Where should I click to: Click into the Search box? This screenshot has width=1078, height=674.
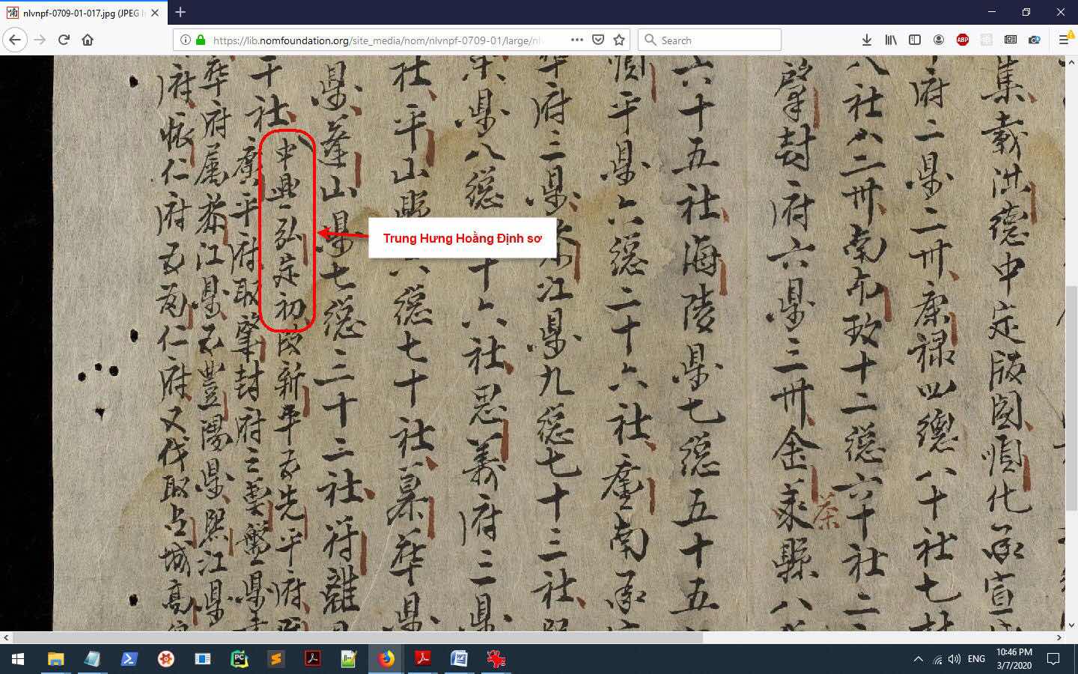(x=709, y=40)
